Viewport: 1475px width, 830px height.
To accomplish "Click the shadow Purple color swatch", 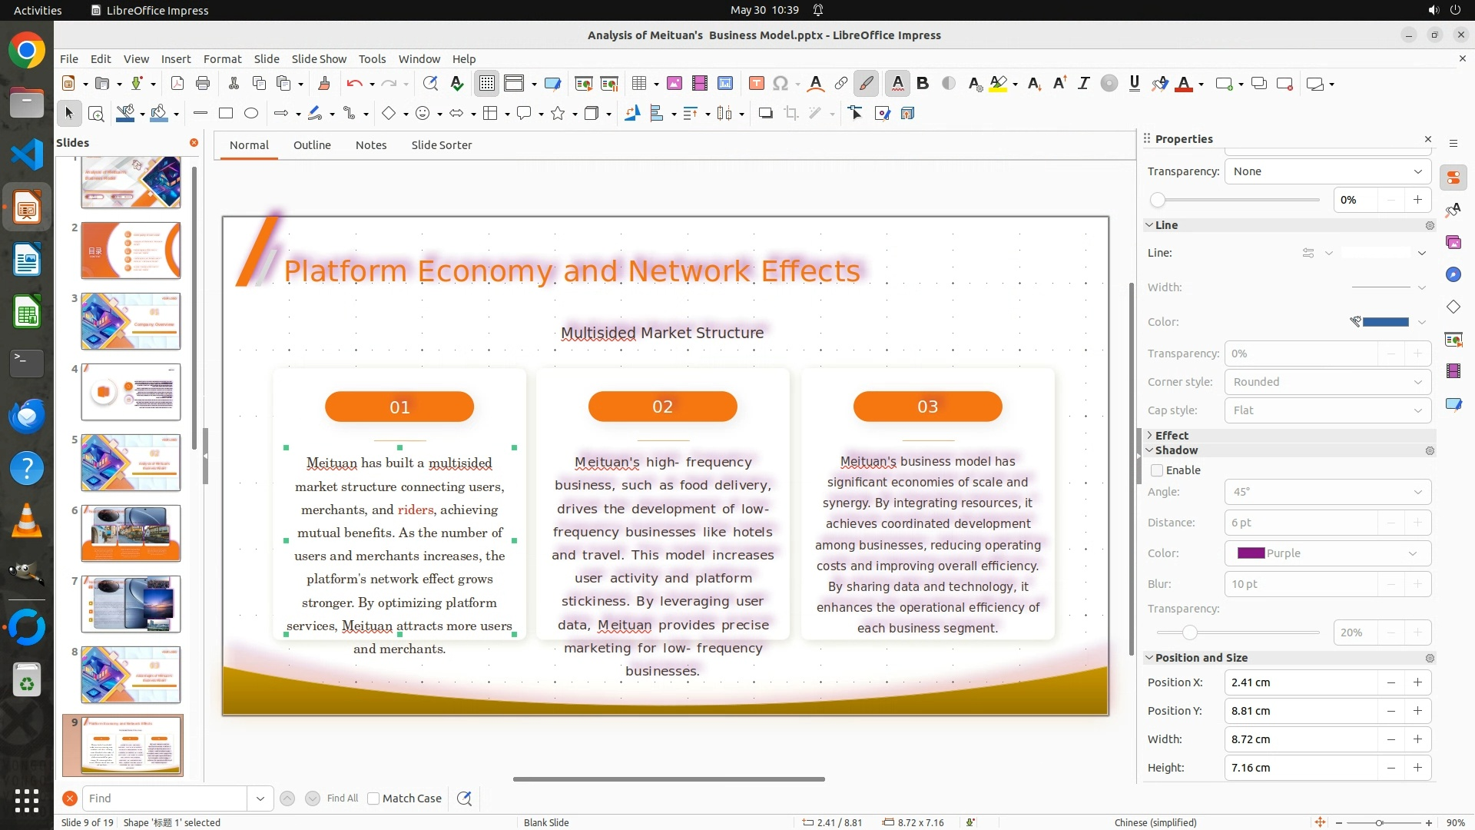I will point(1251,553).
